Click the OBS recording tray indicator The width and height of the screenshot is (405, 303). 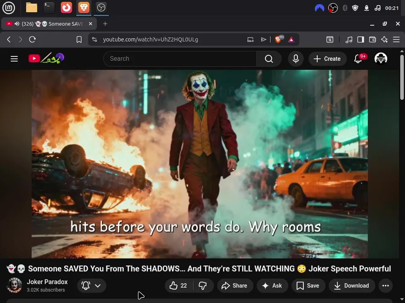click(x=333, y=8)
